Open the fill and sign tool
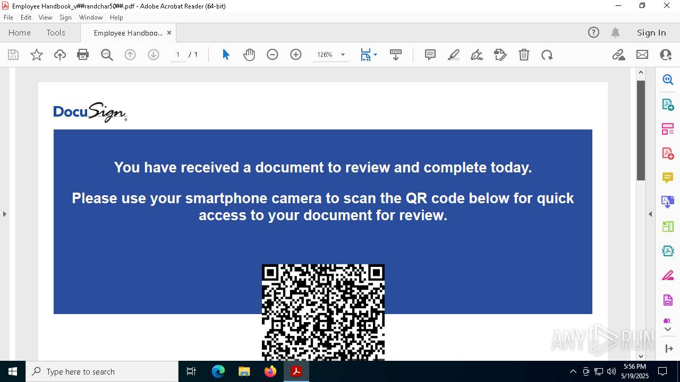680x382 pixels. coord(500,55)
